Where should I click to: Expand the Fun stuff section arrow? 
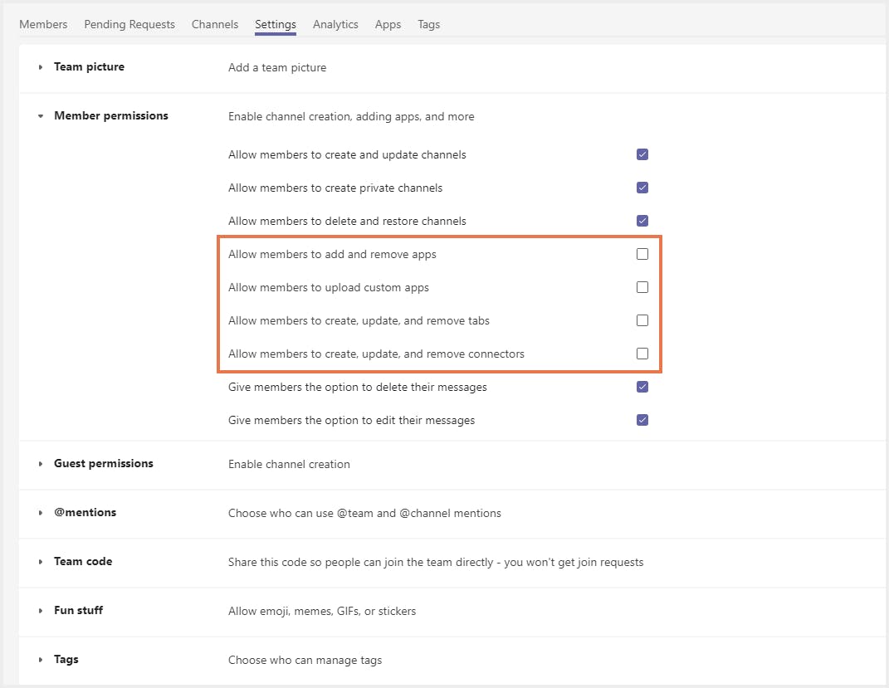tap(41, 611)
